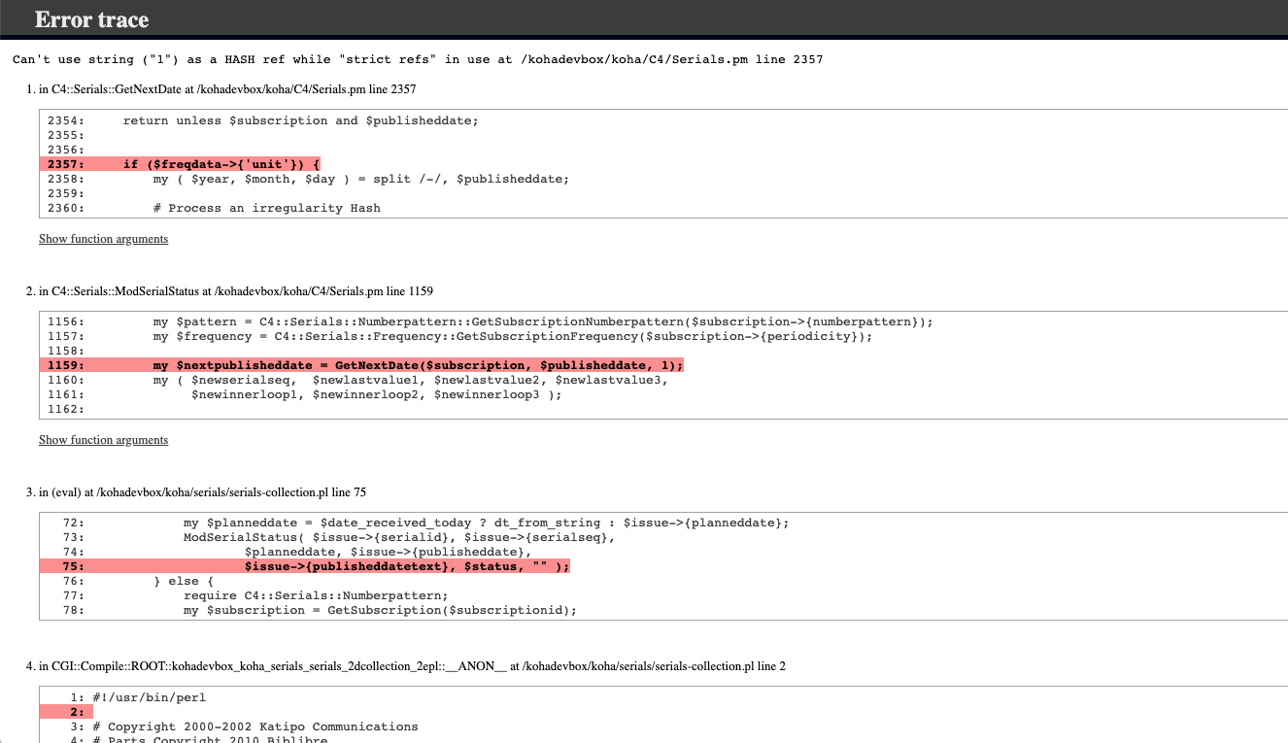Click line 72 defining $planneddate
This screenshot has width=1288, height=743.
pos(486,523)
